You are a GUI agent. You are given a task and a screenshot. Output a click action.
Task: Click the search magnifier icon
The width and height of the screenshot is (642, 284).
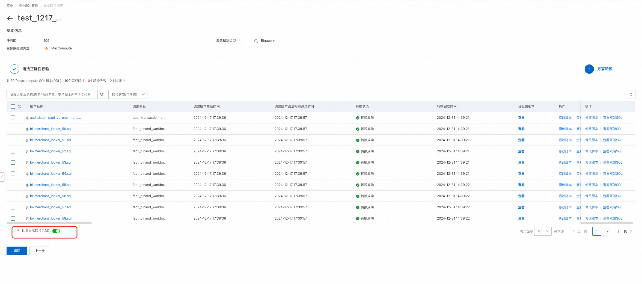click(x=102, y=94)
